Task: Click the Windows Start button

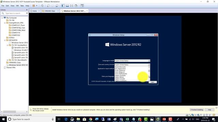Action: pos(3,119)
